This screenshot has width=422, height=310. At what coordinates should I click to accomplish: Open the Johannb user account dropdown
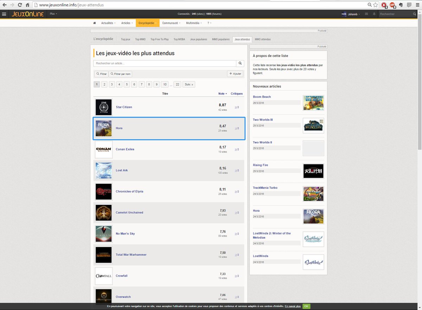point(351,14)
